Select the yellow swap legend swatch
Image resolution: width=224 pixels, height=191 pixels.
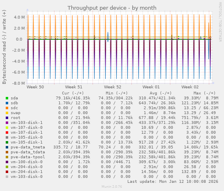[x=7, y=113]
